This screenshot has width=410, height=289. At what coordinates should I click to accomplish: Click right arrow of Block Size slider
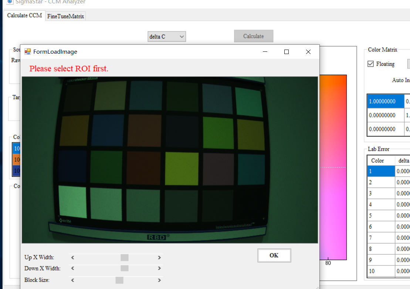[x=159, y=280]
